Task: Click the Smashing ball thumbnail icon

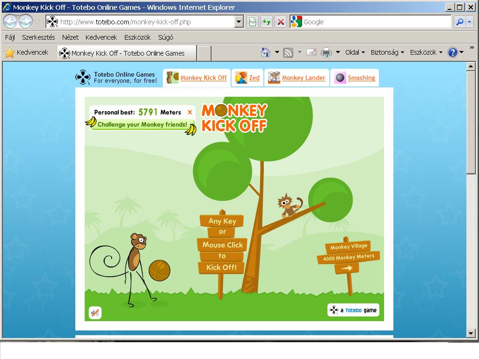Action: coord(340,78)
